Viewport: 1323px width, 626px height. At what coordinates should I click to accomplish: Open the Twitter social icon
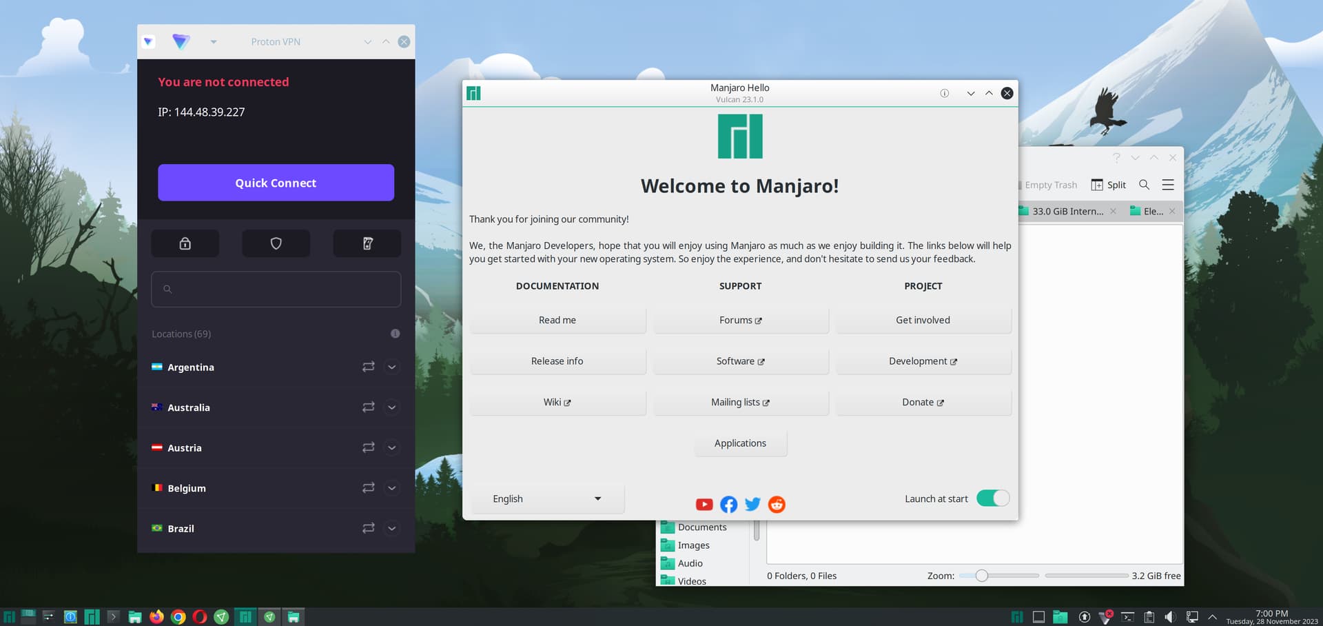(x=752, y=505)
